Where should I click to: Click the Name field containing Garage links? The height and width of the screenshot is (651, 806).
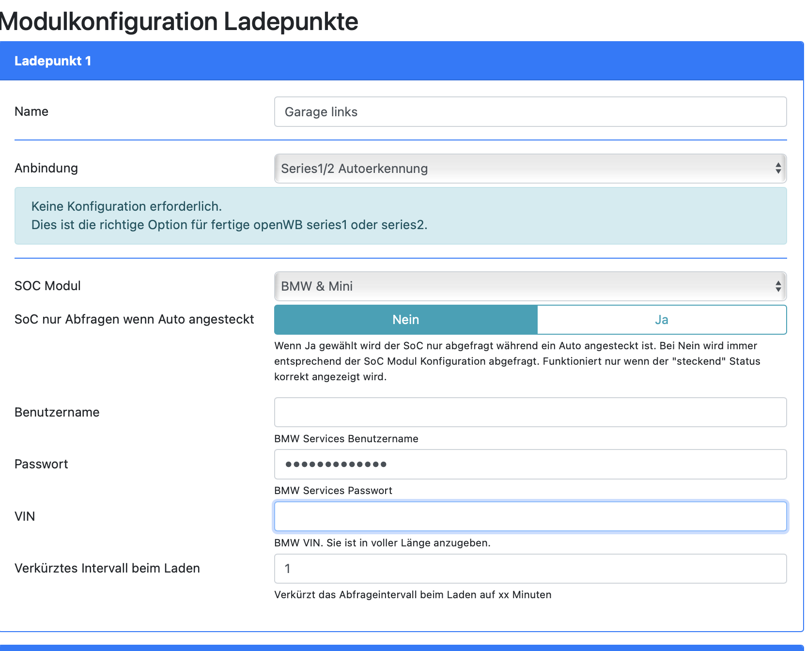530,112
